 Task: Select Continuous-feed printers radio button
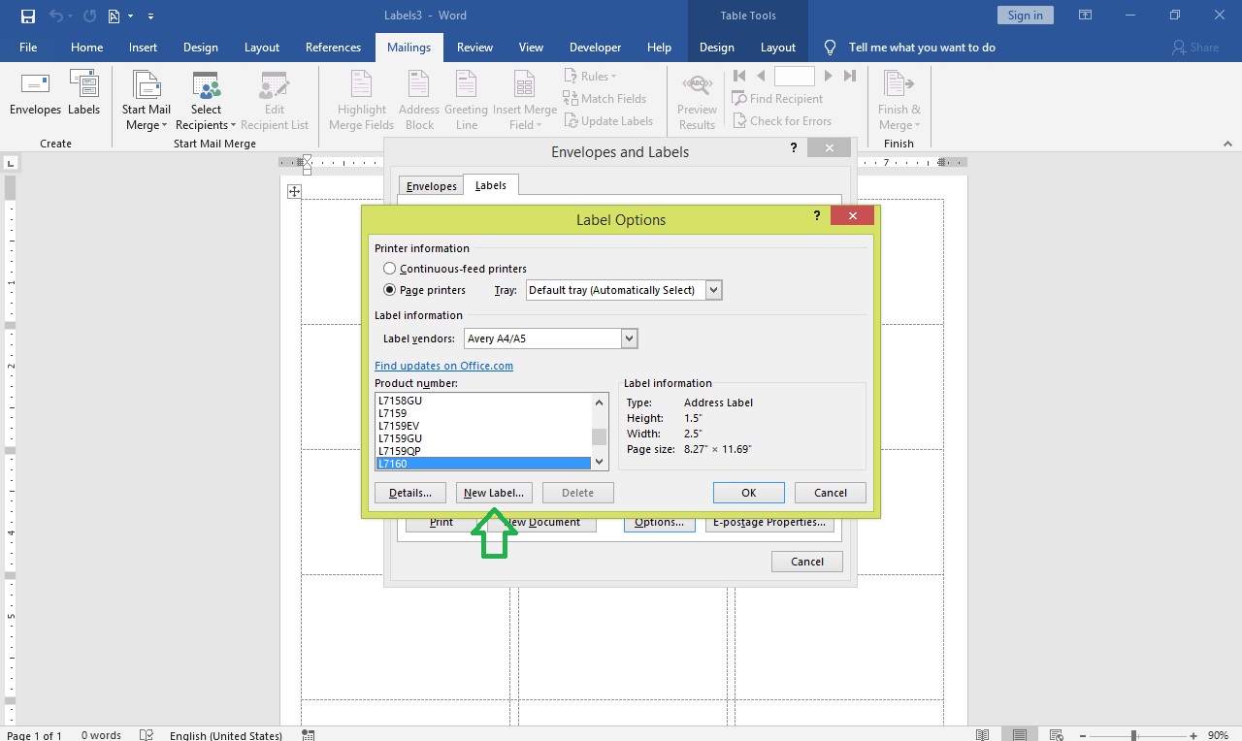click(390, 269)
